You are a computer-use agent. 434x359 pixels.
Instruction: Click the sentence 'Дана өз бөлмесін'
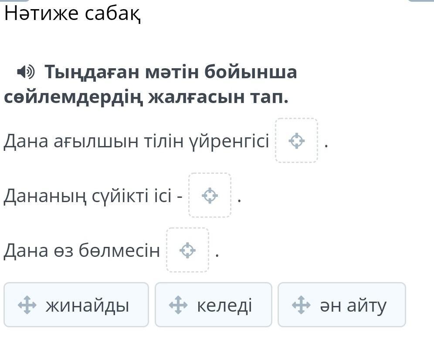coord(81,250)
